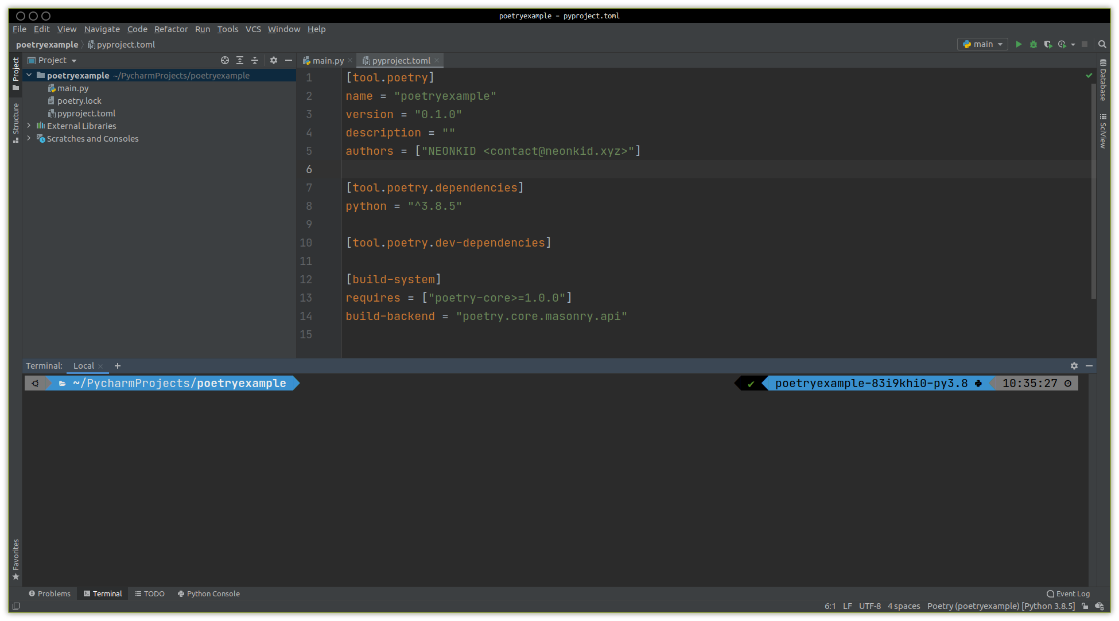Viewport: 1119px width, 621px height.
Task: Collapse the poetryexample project root node
Action: (29, 75)
